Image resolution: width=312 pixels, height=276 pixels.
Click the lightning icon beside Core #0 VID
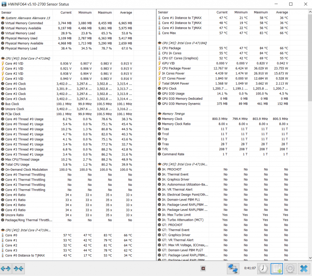click(3, 64)
